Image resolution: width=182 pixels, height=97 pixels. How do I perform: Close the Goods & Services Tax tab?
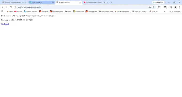pyautogui.click(x=26, y=2)
